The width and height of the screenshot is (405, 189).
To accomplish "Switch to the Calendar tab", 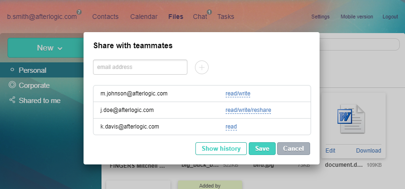I will [x=144, y=17].
